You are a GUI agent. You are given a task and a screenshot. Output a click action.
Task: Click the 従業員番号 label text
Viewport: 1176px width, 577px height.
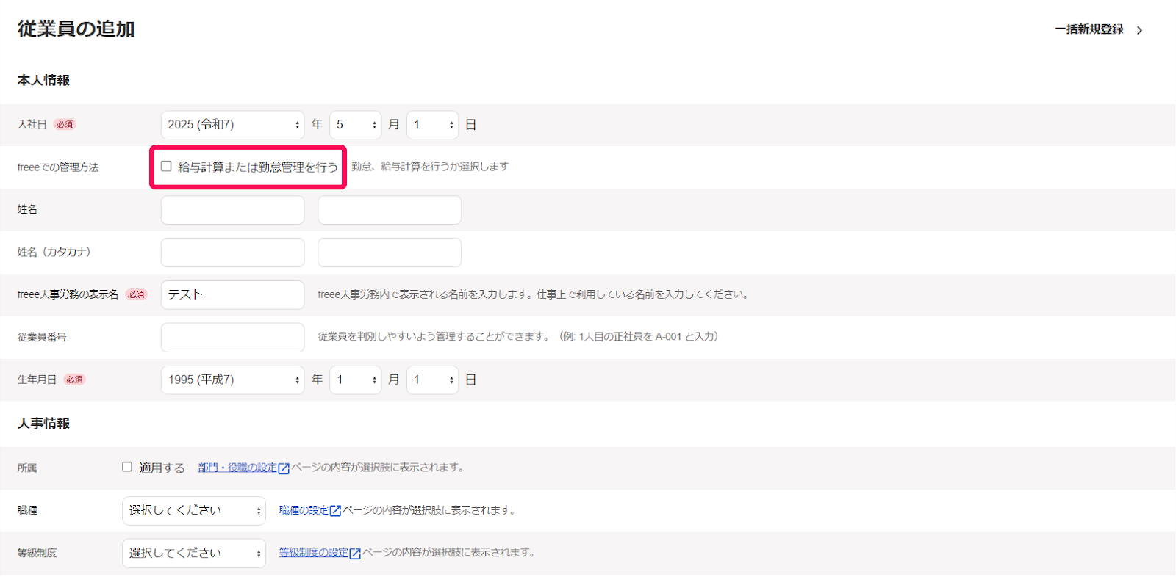tap(42, 337)
